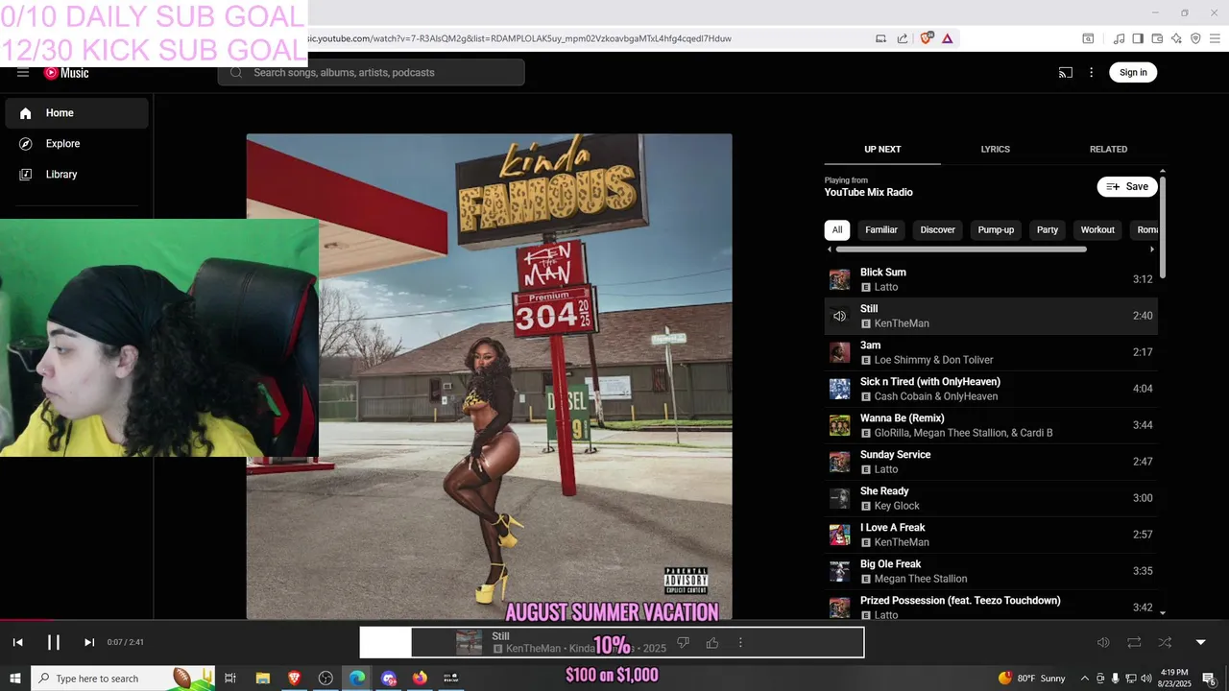The image size is (1229, 691).
Task: Toggle shuffle
Action: (1165, 642)
